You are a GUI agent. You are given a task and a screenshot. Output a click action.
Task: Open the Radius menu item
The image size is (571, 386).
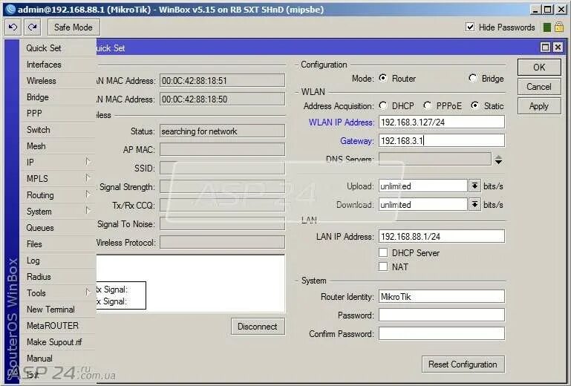[x=58, y=277]
